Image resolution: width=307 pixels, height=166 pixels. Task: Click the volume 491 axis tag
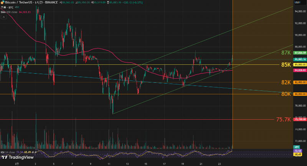click(x=296, y=147)
